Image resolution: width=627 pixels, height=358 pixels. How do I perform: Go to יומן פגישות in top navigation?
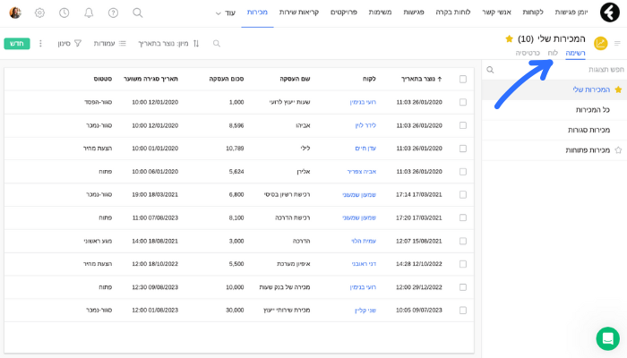click(x=571, y=12)
